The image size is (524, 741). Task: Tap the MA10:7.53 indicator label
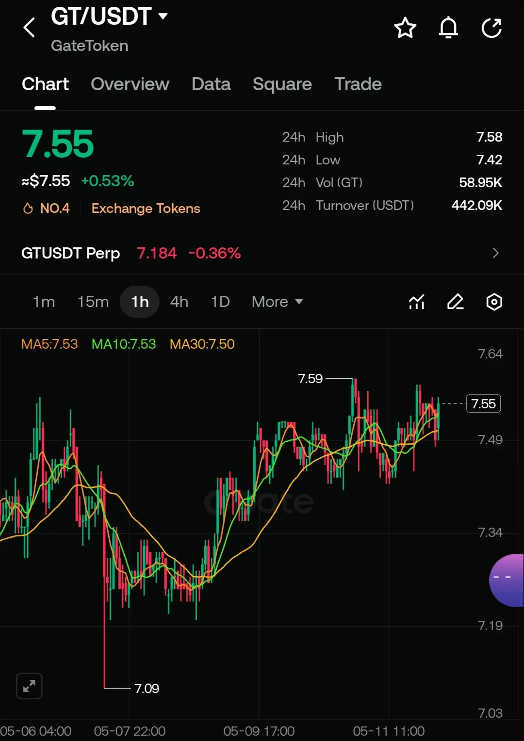click(124, 344)
